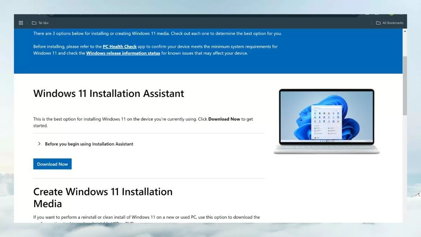Screen dimensions: 421x237
Task: Click the bold Download Now text in the paragraph
Action: pyautogui.click(x=224, y=119)
